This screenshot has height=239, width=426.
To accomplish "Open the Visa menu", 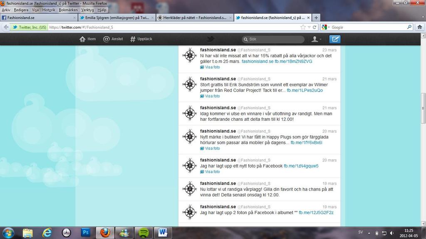I will 35,10.
